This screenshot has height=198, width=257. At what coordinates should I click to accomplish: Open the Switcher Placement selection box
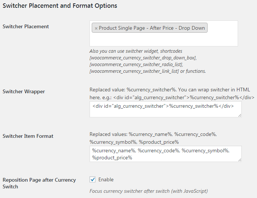click(163, 39)
